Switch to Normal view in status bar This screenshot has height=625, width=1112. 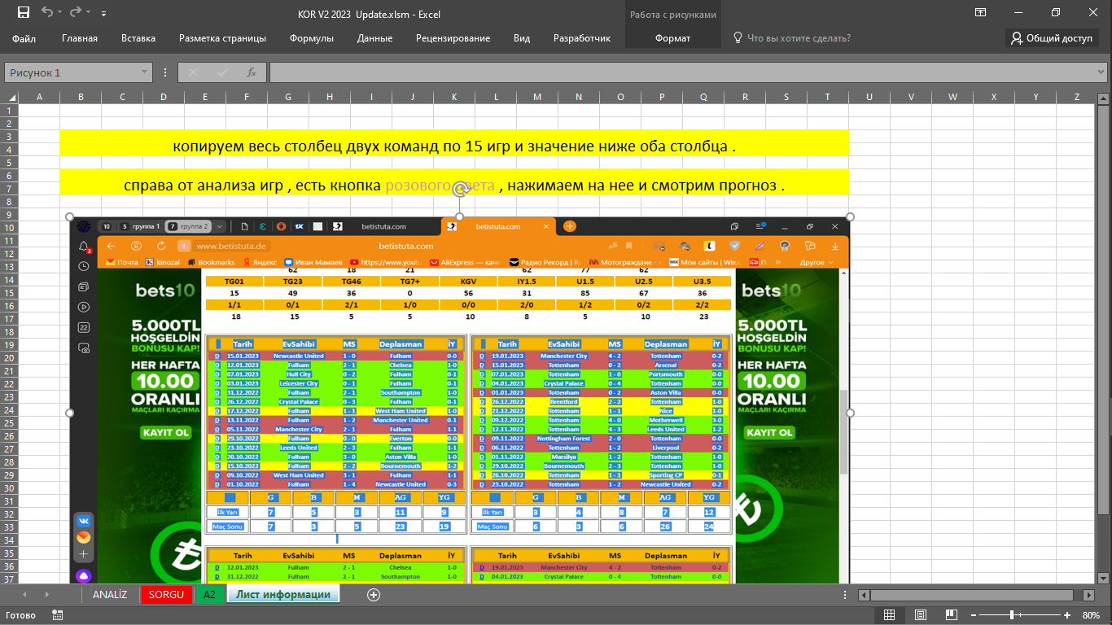tap(890, 615)
